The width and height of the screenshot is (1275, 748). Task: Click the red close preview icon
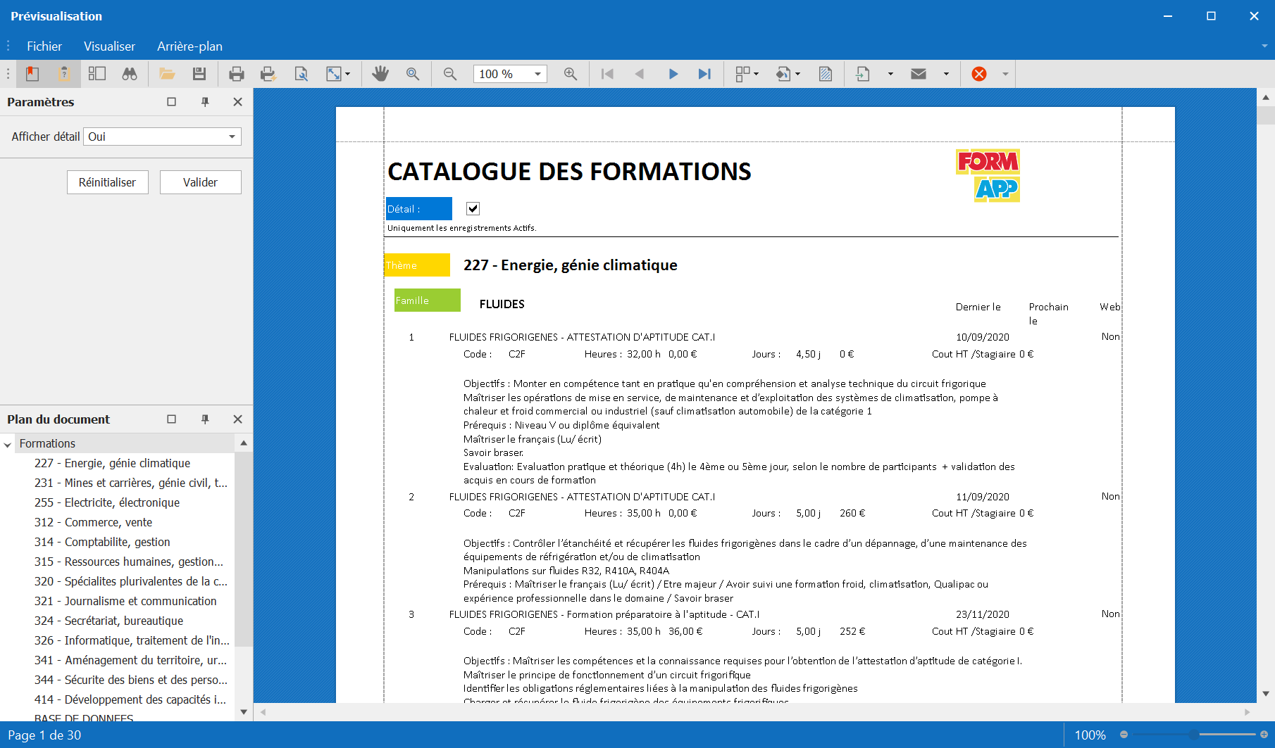tap(979, 74)
